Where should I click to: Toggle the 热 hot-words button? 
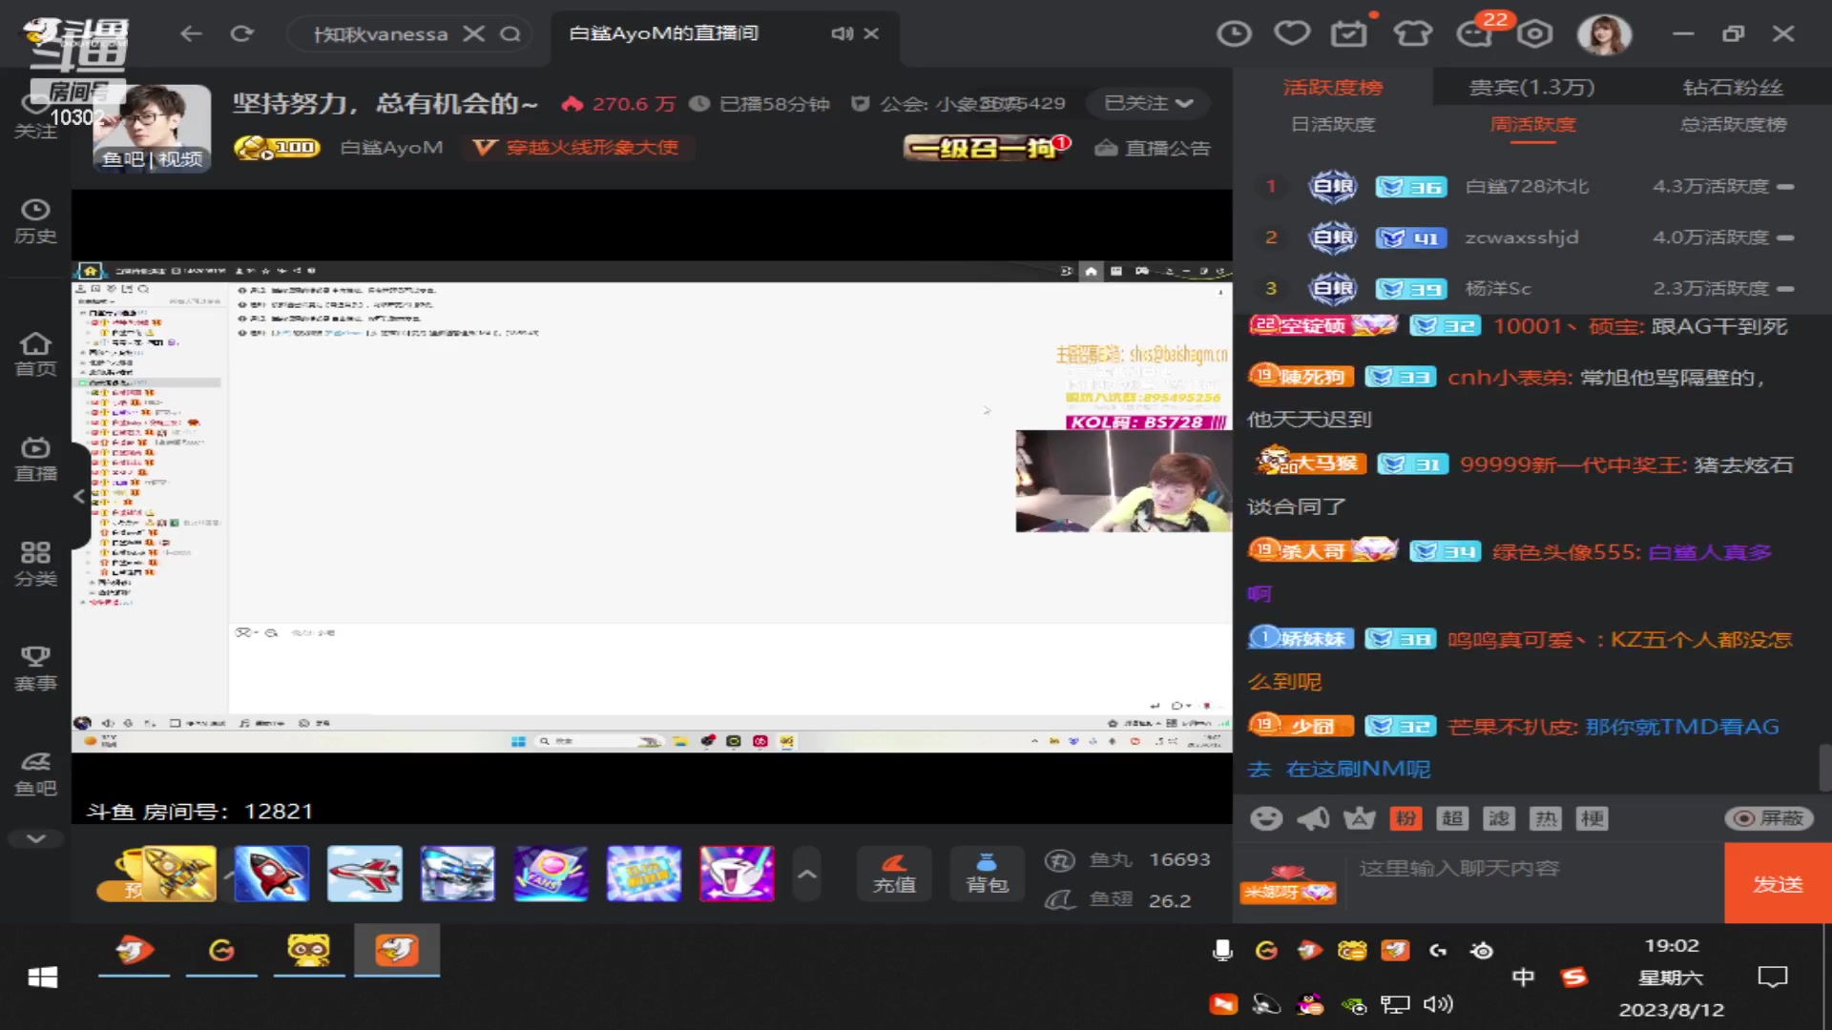[x=1546, y=818]
